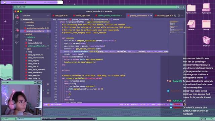
Task: Open the Trash bin desktop icon
Action: (206, 41)
